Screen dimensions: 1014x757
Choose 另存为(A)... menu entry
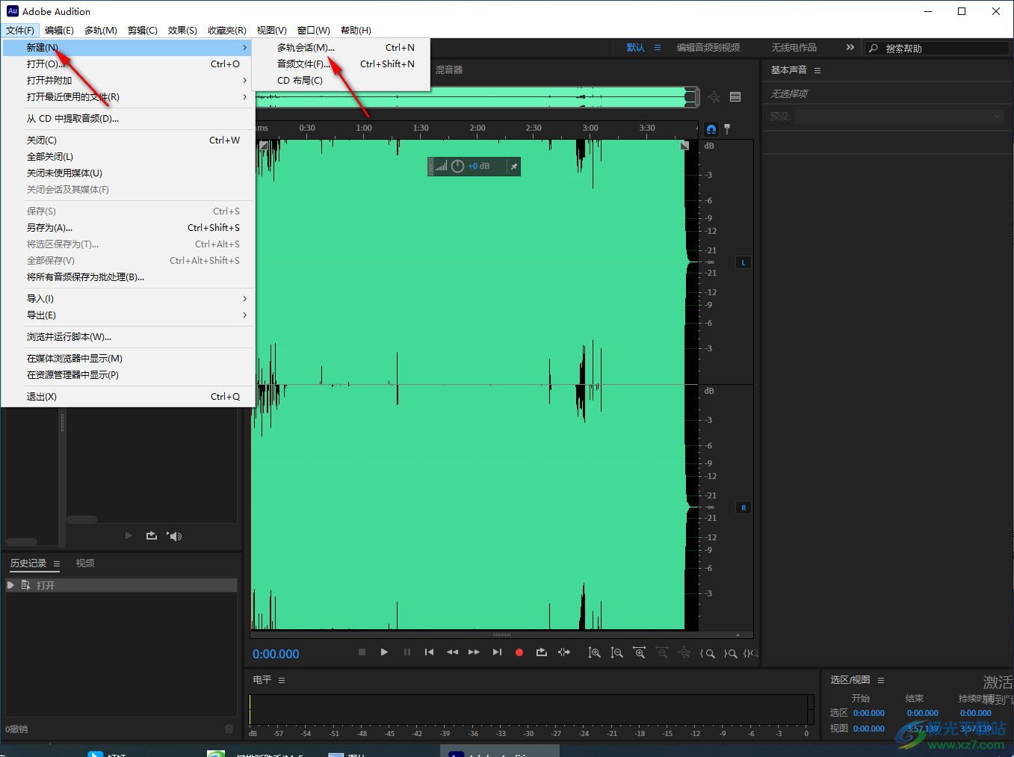(x=127, y=227)
